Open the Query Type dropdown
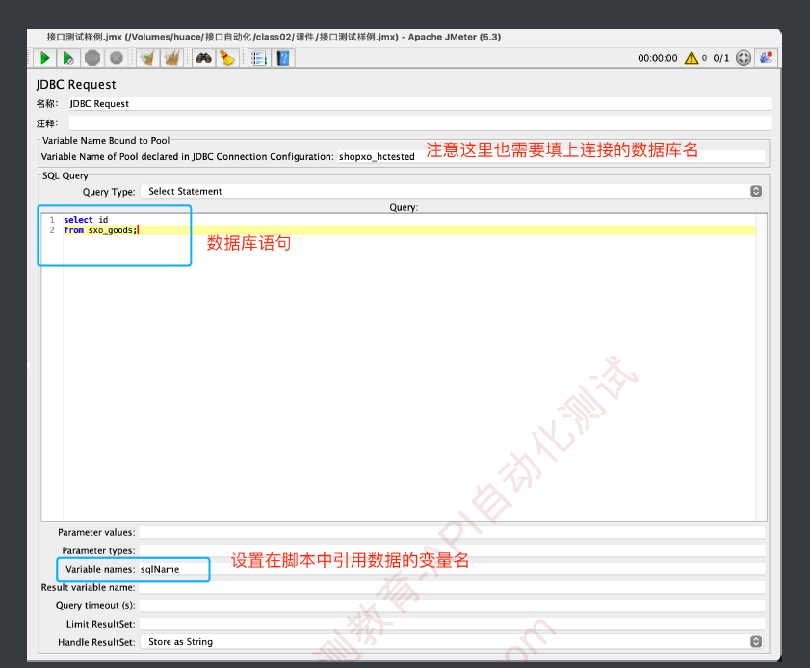 pos(453,191)
